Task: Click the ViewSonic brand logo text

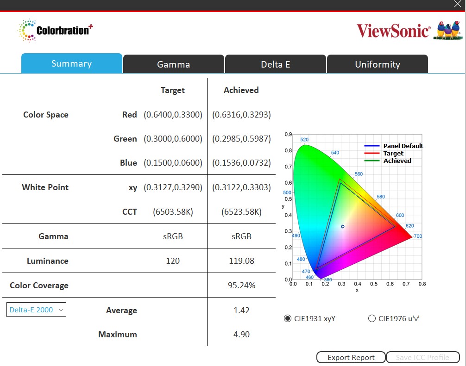Action: tap(393, 31)
